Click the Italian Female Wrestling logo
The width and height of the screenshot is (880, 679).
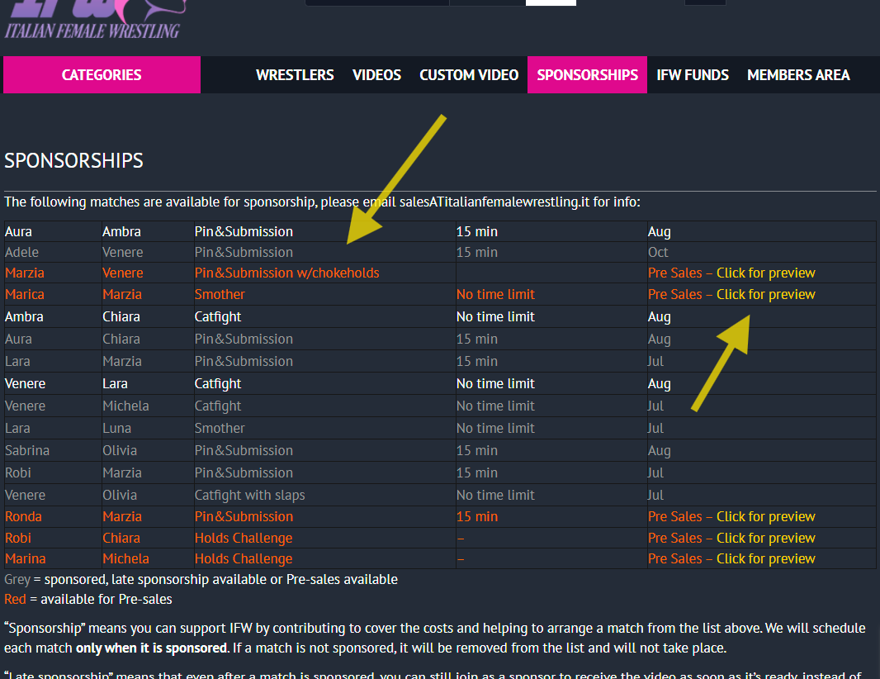(96, 20)
